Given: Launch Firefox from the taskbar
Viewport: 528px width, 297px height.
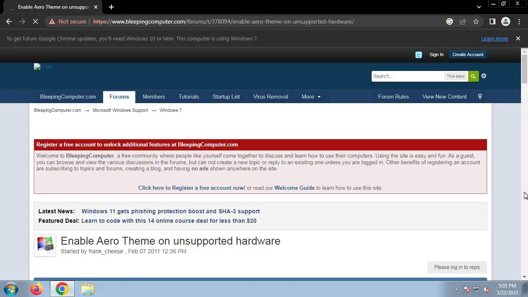Looking at the screenshot, I should [36, 289].
